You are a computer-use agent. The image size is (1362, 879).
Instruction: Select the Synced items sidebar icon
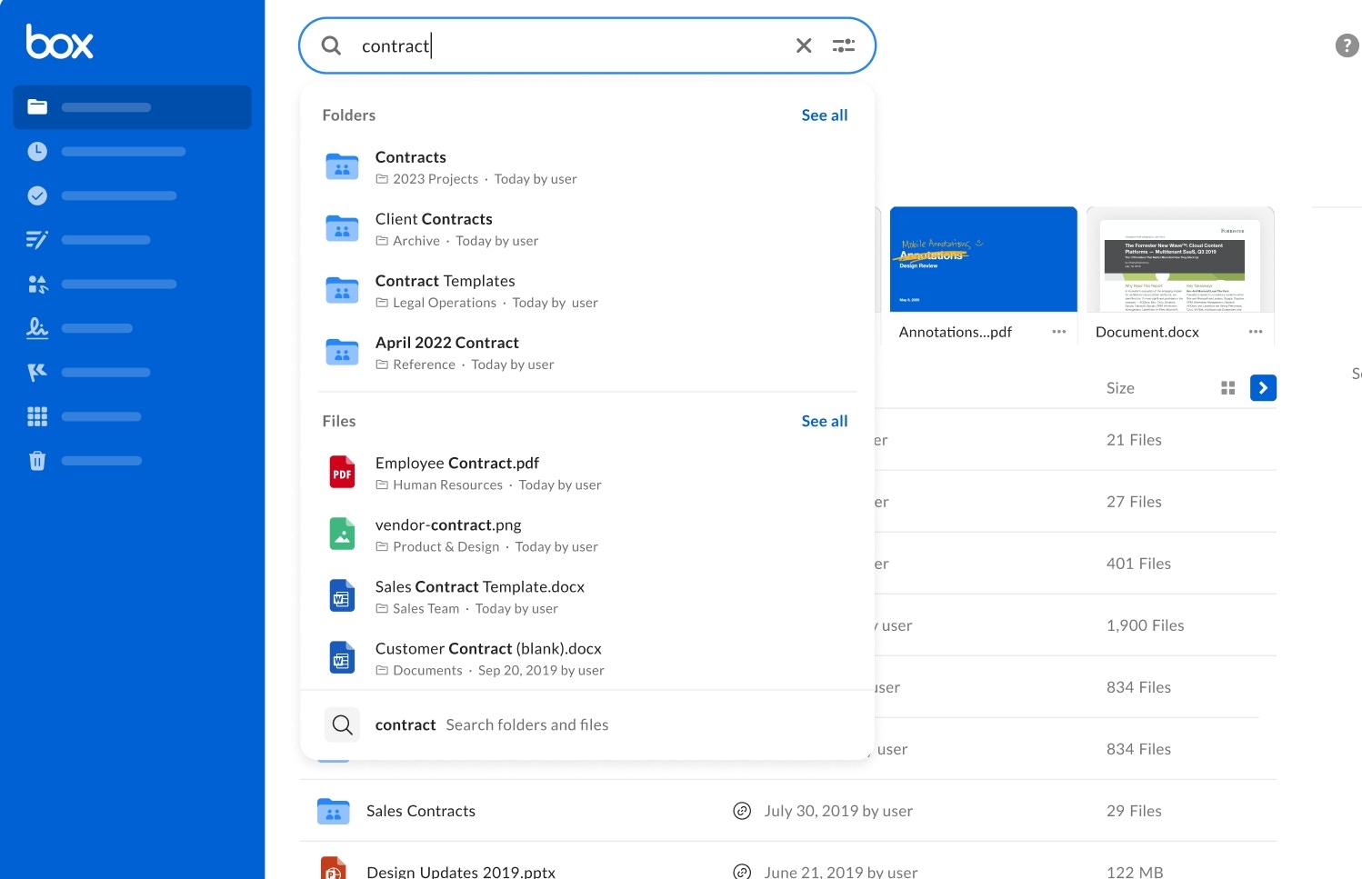[x=37, y=195]
